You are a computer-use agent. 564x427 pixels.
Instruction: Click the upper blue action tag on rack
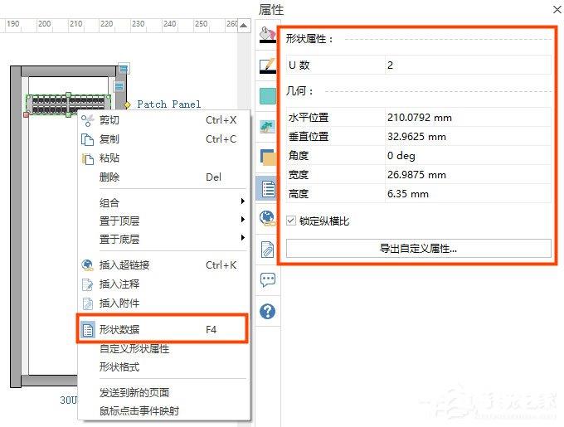124,68
